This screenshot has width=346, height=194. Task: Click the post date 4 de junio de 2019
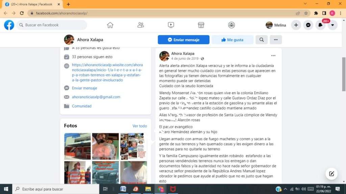point(185,58)
